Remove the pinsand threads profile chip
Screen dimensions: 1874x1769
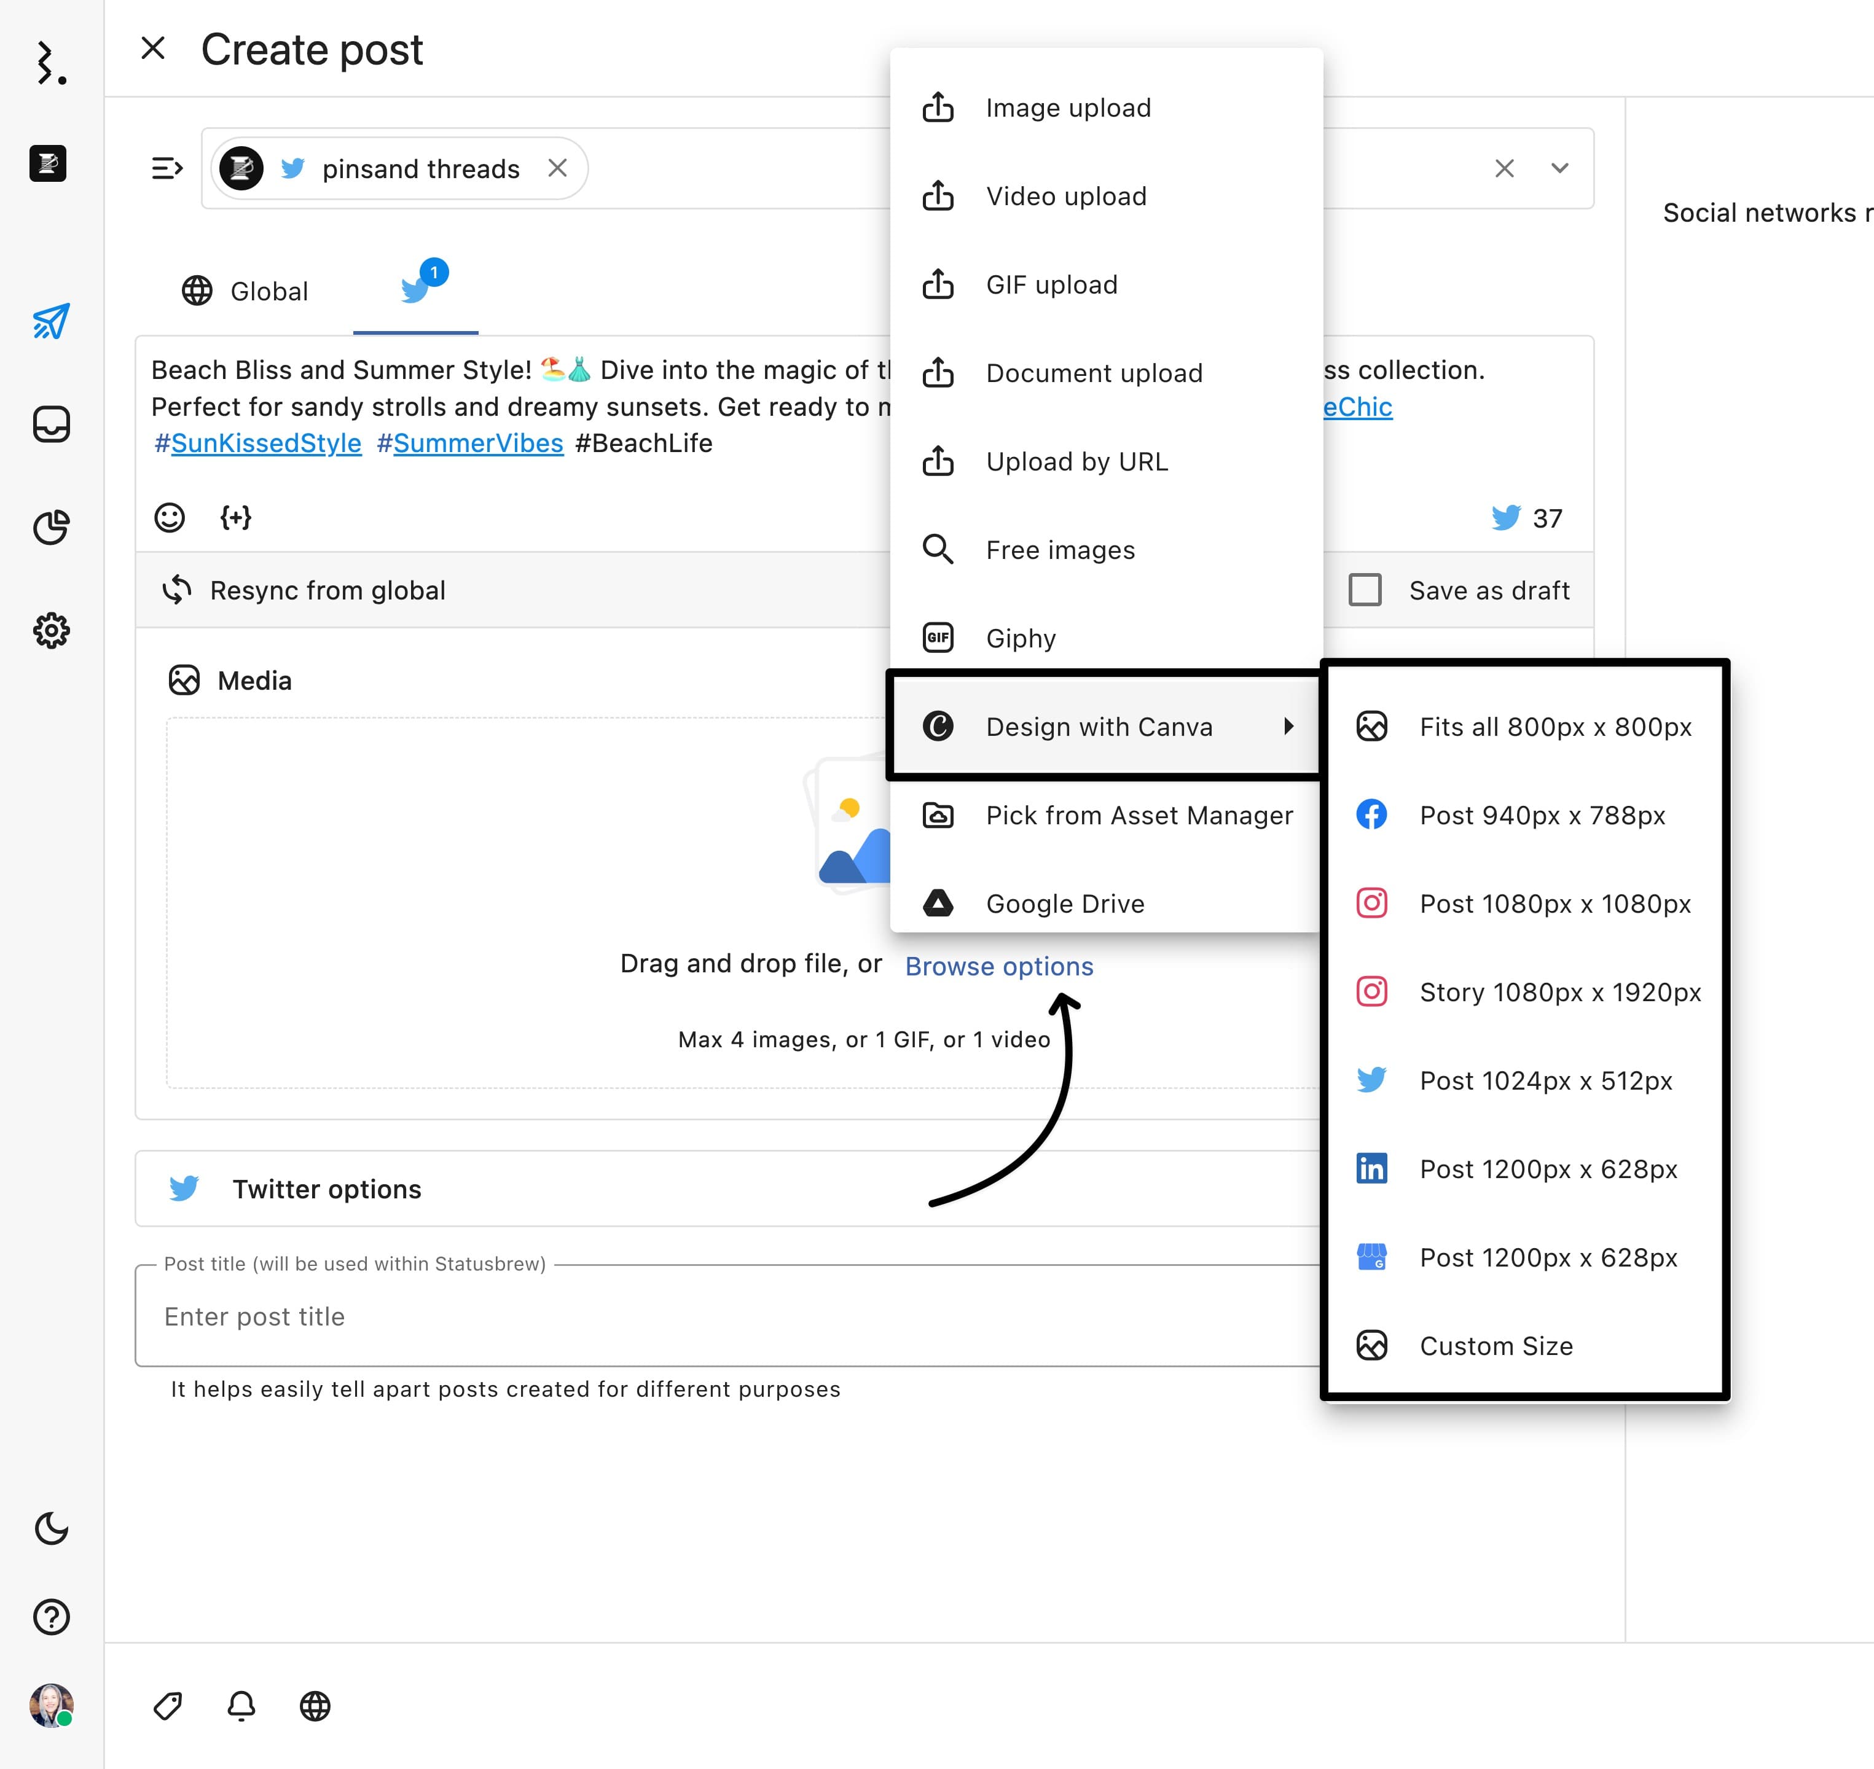click(x=557, y=168)
